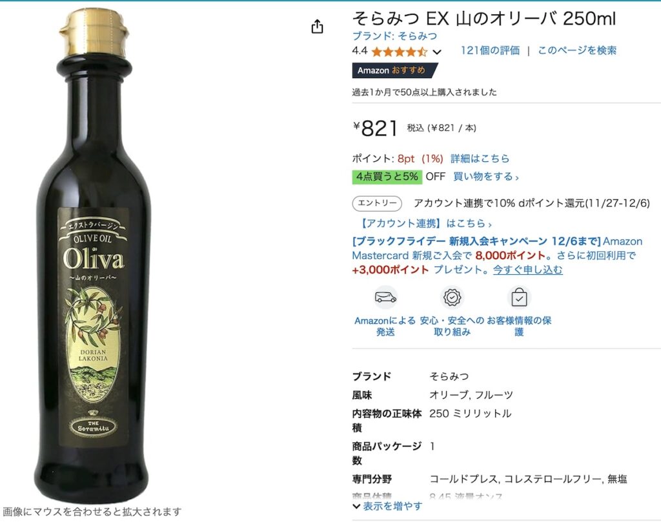Click the share icon beside the product image
This screenshot has width=661, height=522.
pyautogui.click(x=317, y=27)
